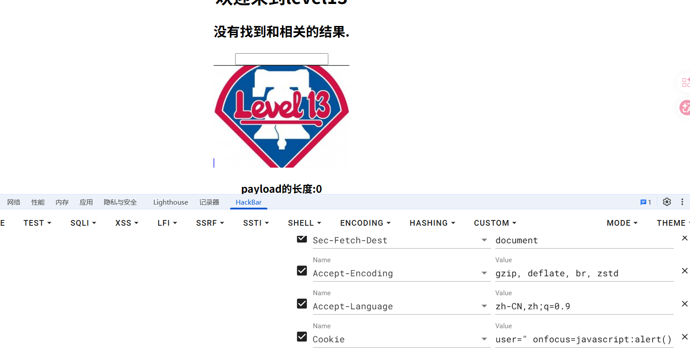Edit the Accept-Language value 'zh-CN,zh;q=0.9'

pyautogui.click(x=585, y=306)
